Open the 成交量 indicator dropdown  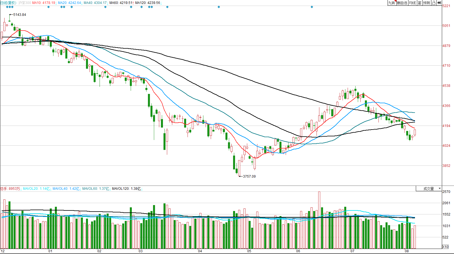click(x=429, y=189)
